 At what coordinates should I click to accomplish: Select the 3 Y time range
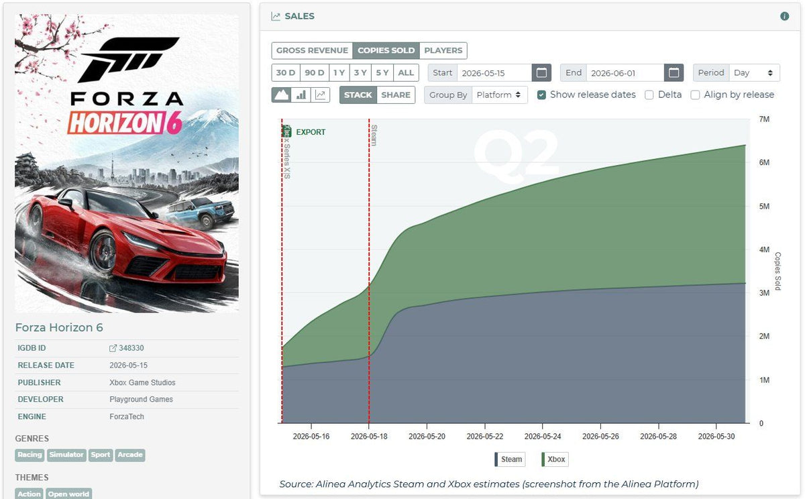click(360, 72)
